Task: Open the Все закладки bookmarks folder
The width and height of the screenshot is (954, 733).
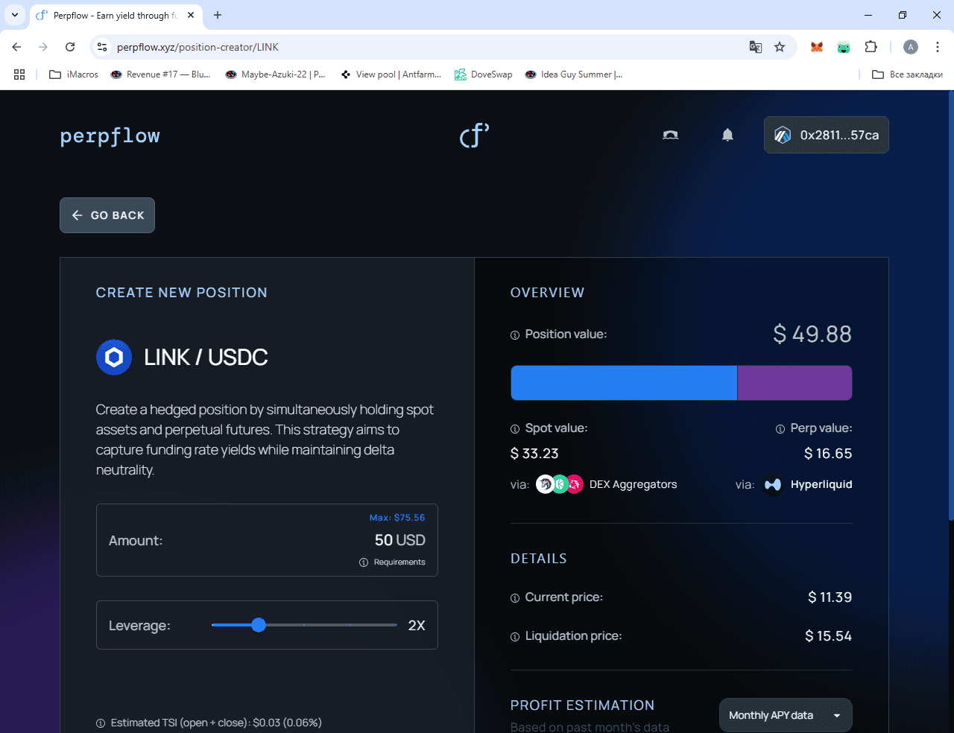Action: pyautogui.click(x=908, y=74)
